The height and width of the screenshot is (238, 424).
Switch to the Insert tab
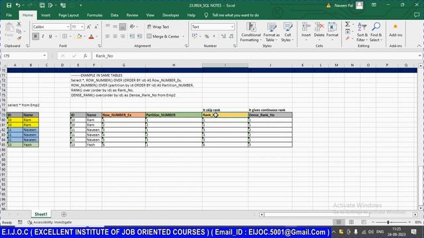(46, 15)
